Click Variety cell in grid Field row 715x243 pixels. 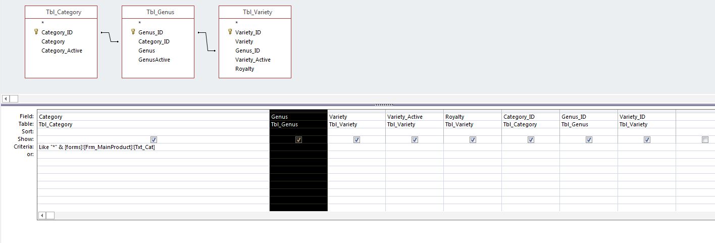click(x=356, y=117)
